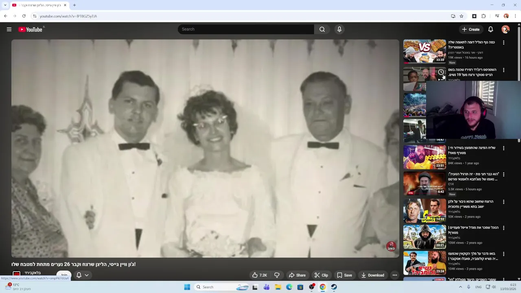Open the Chrome three-dot menu
Image resolution: width=521 pixels, height=293 pixels.
[x=515, y=16]
